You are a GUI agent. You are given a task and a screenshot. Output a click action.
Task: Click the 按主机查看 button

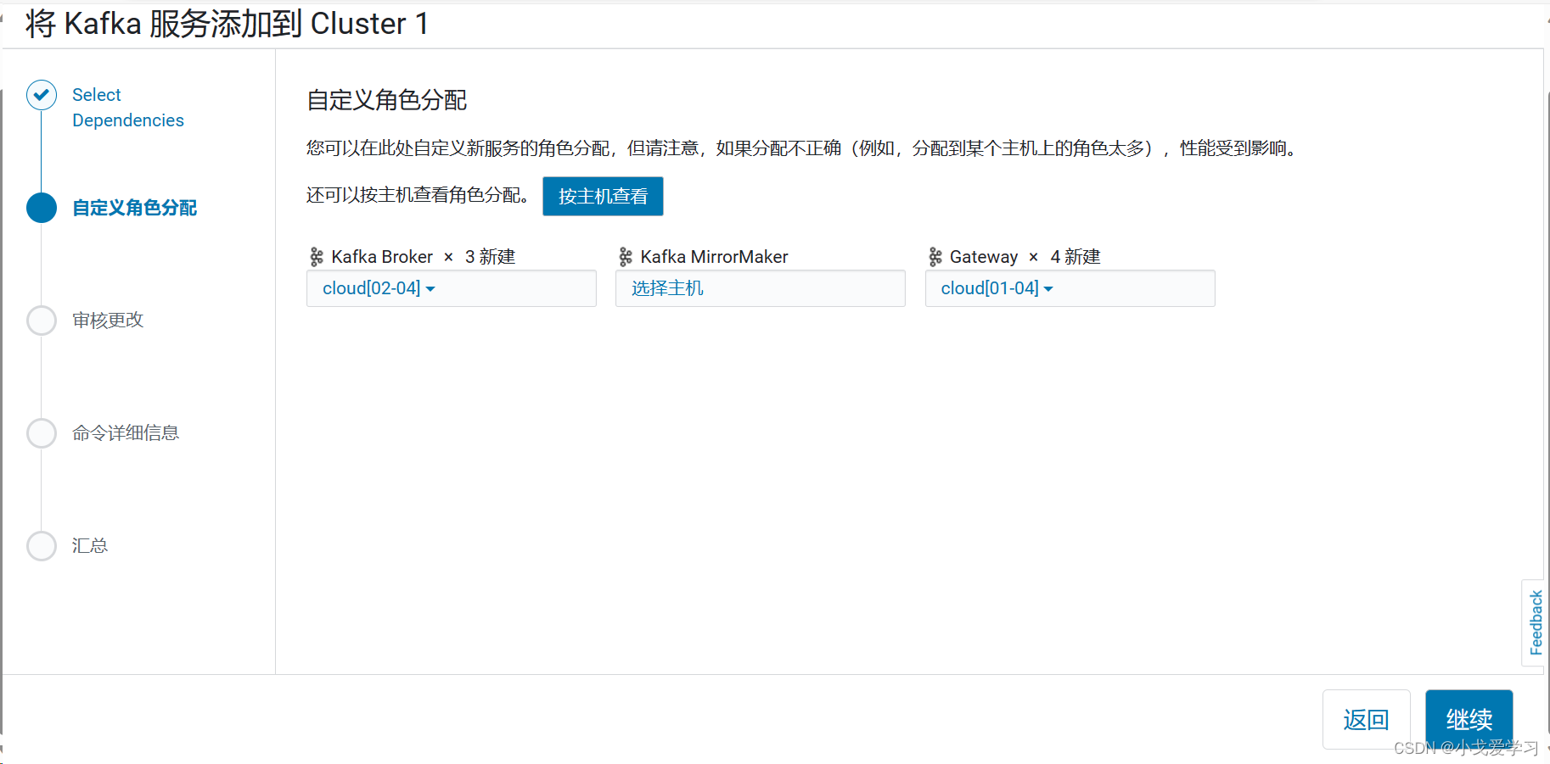pos(603,196)
